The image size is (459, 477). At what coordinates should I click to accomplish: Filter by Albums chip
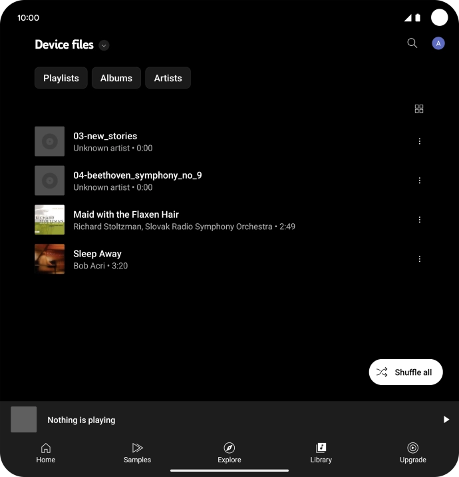(116, 78)
